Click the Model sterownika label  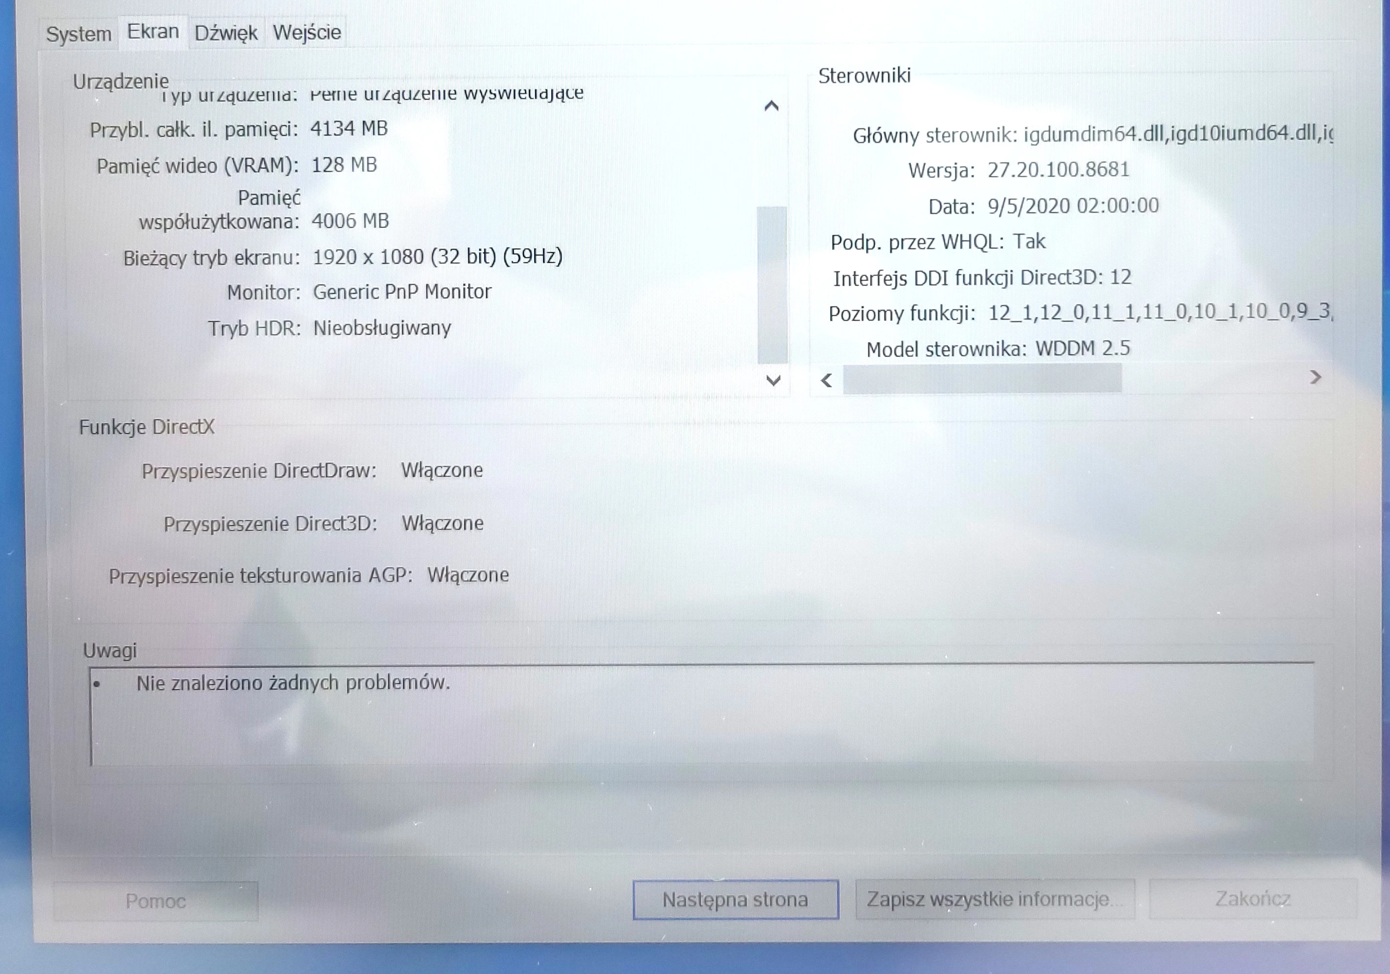pyautogui.click(x=947, y=349)
